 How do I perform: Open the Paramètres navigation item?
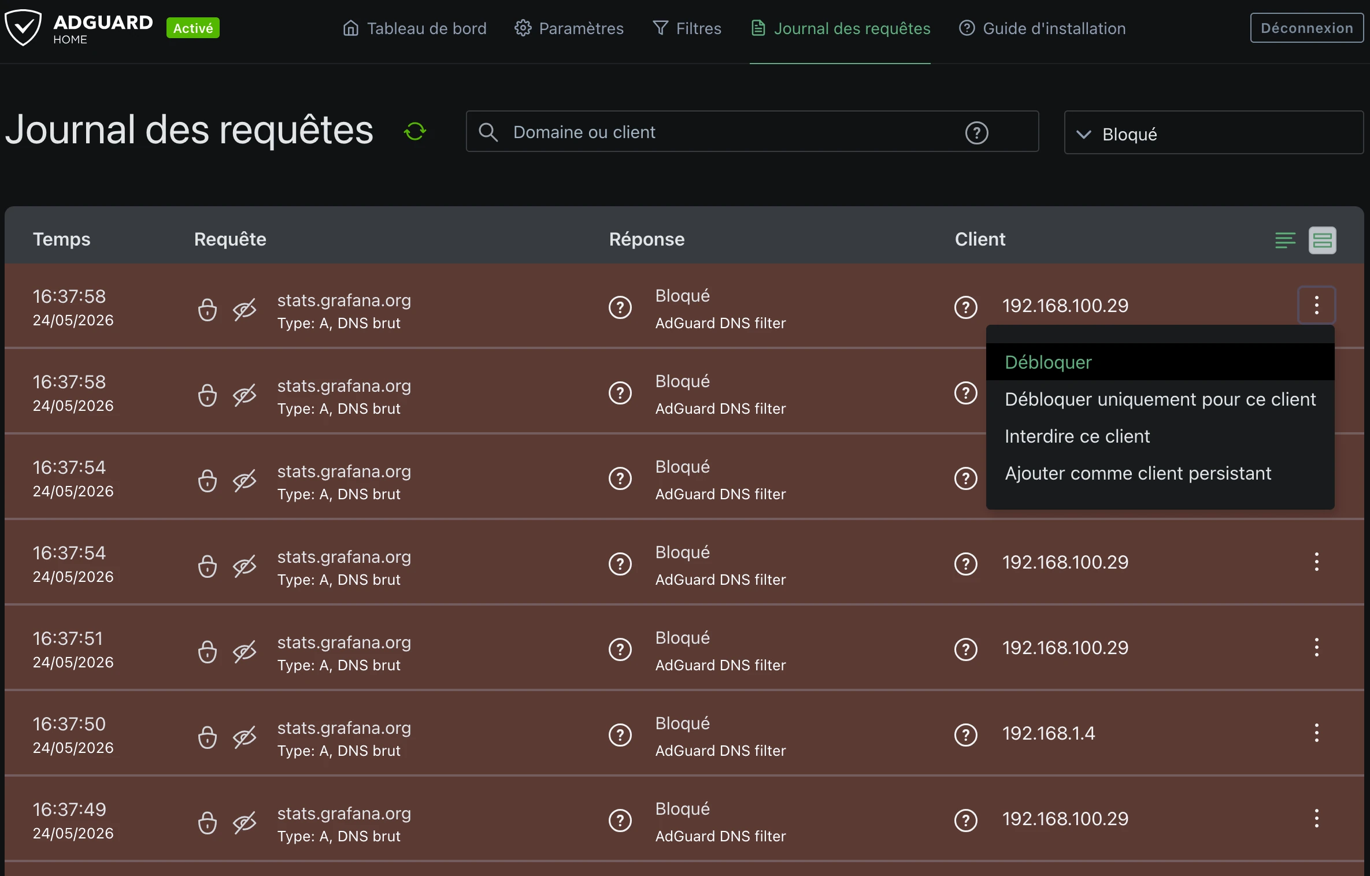click(569, 28)
